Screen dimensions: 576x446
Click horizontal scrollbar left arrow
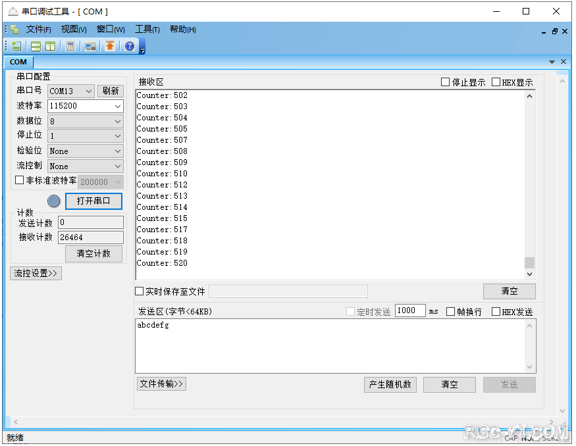tap(16, 422)
